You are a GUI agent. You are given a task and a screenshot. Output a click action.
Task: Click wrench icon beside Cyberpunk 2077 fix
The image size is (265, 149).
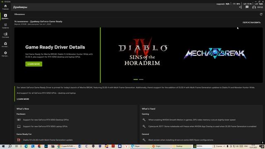click(144, 126)
